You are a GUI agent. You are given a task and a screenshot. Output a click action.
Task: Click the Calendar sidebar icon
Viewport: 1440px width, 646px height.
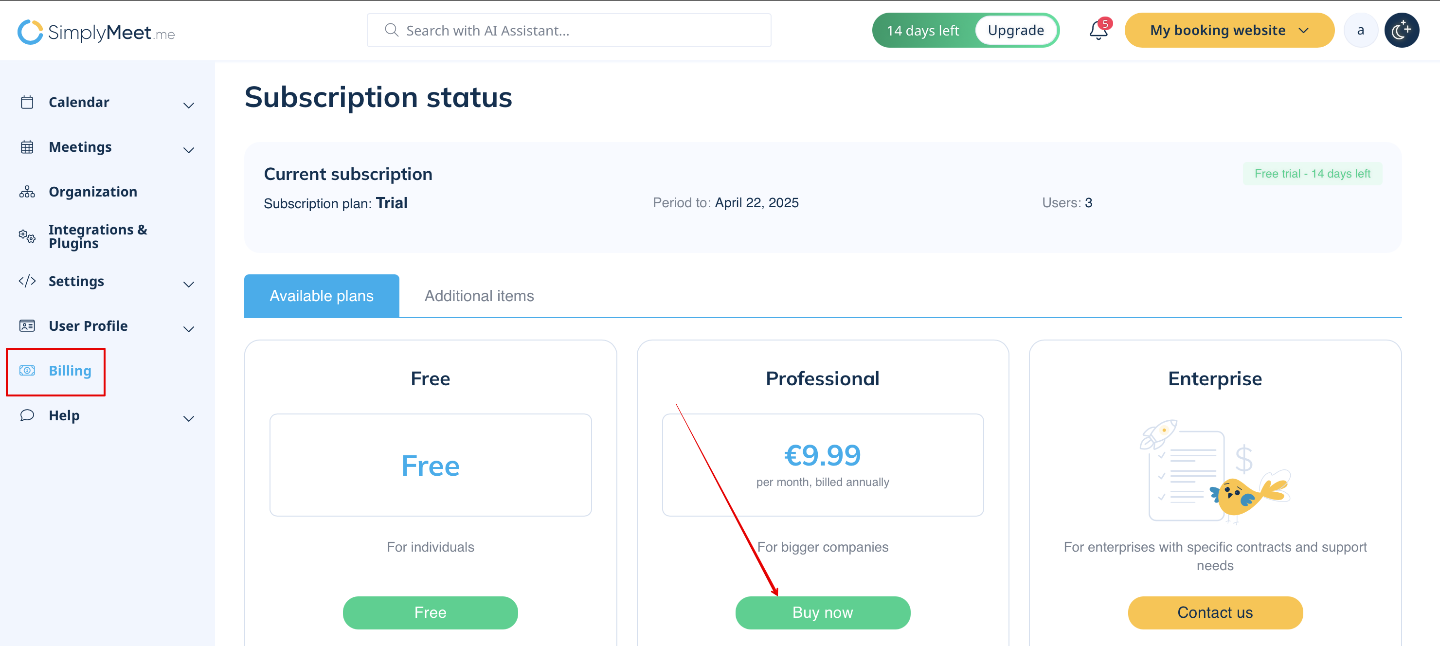point(27,102)
